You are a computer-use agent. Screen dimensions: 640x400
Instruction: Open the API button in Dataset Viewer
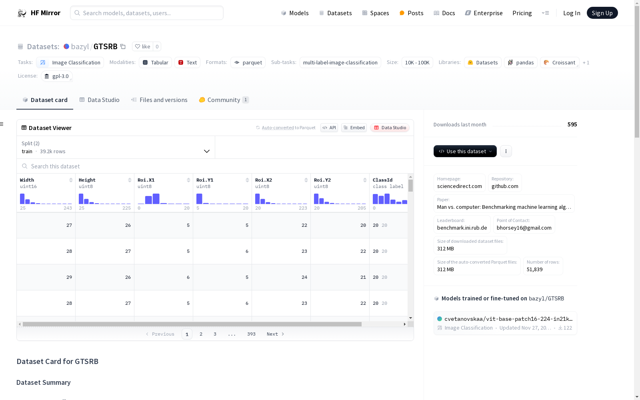[x=329, y=128]
